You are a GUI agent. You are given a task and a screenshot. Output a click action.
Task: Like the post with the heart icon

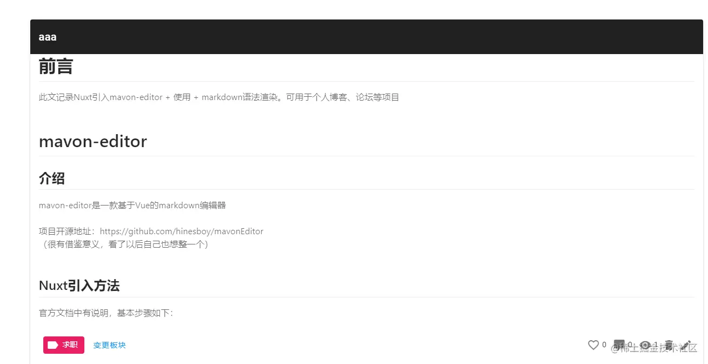point(593,345)
